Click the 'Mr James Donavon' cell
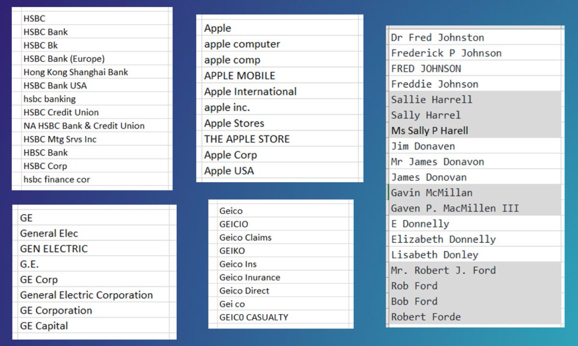Image resolution: width=578 pixels, height=346 pixels. (475, 161)
